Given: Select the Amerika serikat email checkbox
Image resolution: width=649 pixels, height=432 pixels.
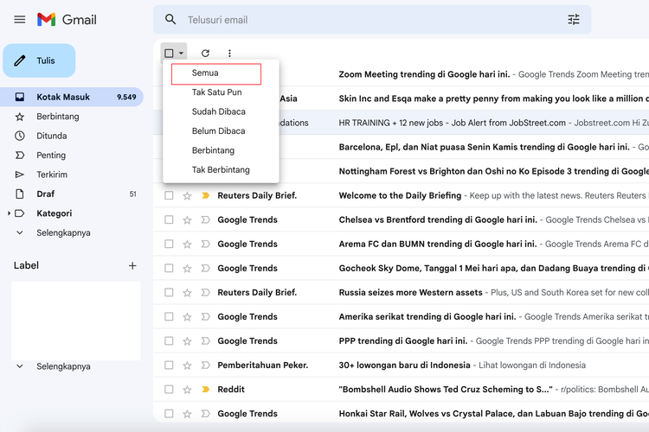Looking at the screenshot, I should point(169,317).
